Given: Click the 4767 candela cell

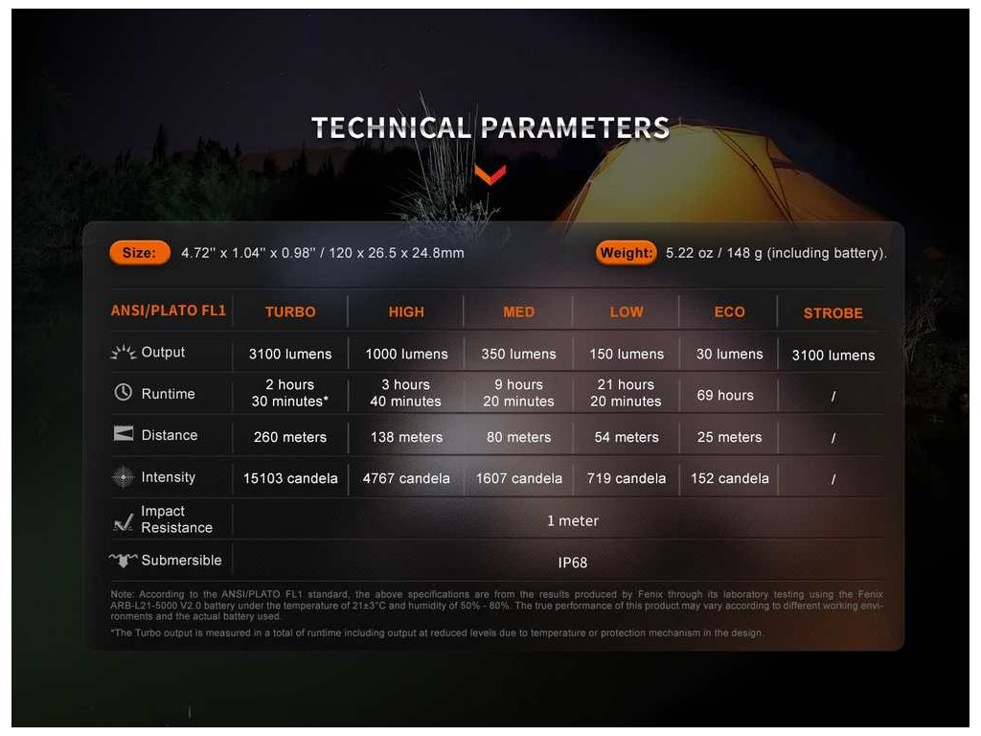Looking at the screenshot, I should tap(406, 478).
